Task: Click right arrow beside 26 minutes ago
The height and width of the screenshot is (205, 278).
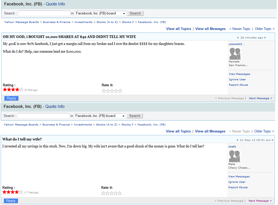Action: point(265,38)
